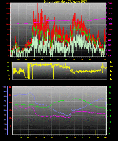The width and height of the screenshot is (118, 141).
Task: Select the 18 hour label on top chart
Action: click(x=82, y=59)
